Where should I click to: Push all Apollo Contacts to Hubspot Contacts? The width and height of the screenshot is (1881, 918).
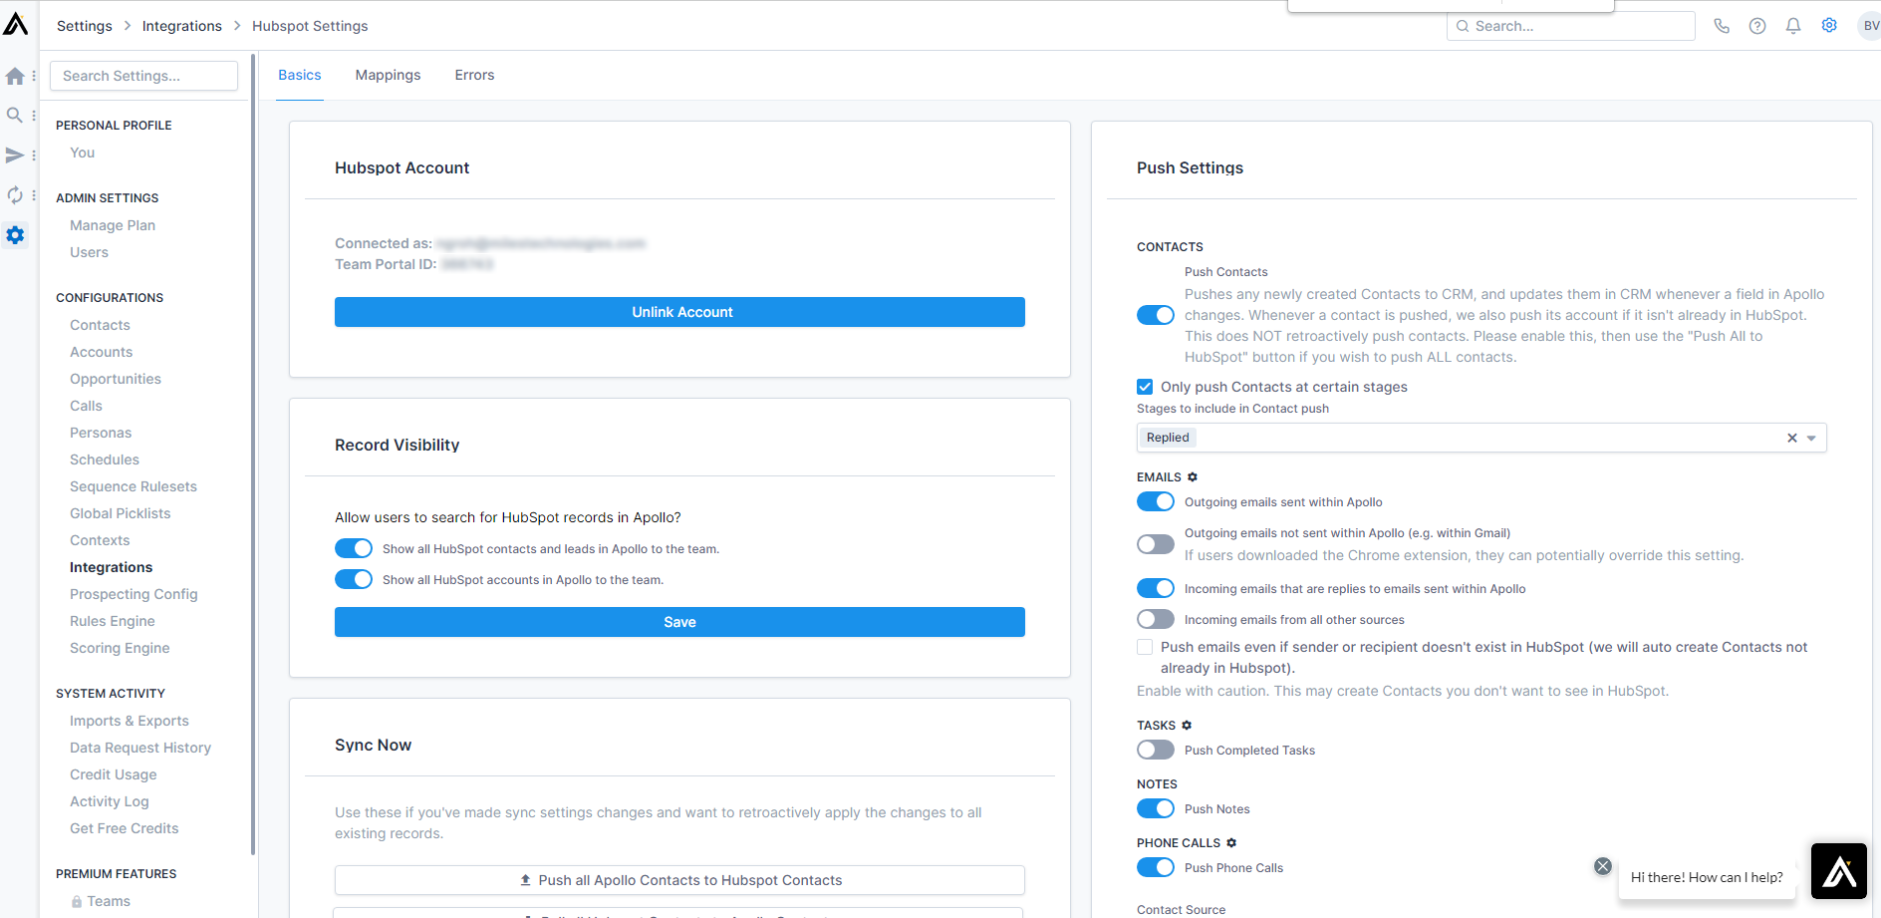click(x=679, y=880)
